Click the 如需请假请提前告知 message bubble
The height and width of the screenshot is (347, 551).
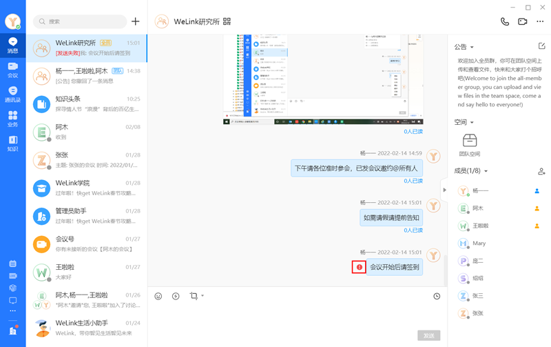point(391,218)
